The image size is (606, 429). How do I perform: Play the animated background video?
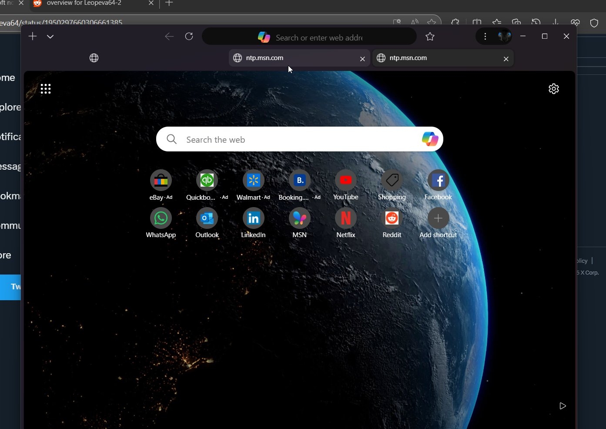[x=562, y=406]
